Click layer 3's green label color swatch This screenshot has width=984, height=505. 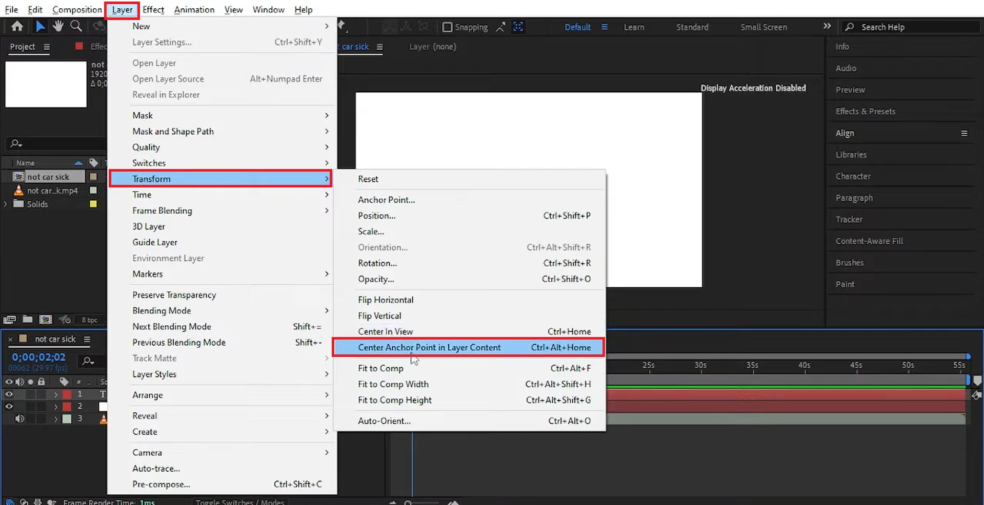[x=67, y=418]
